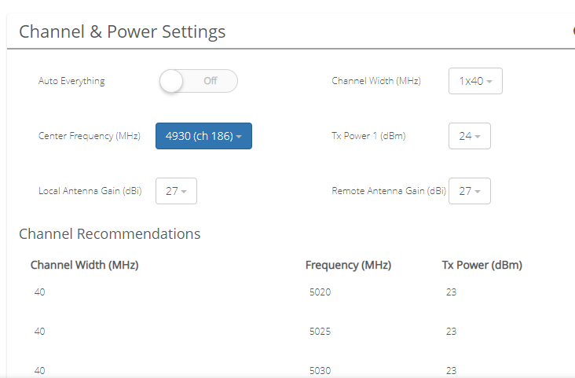Click the Channel & Power Settings heading
575x378 pixels.
coord(122,31)
